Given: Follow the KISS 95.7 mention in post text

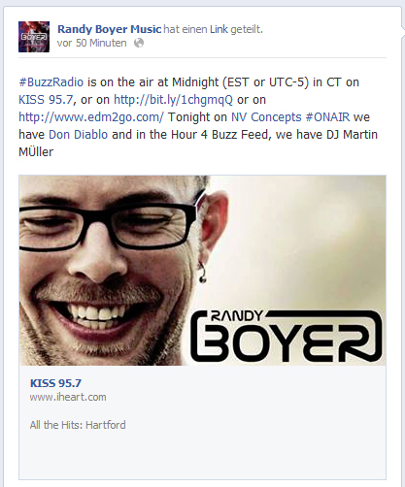Looking at the screenshot, I should 46,100.
